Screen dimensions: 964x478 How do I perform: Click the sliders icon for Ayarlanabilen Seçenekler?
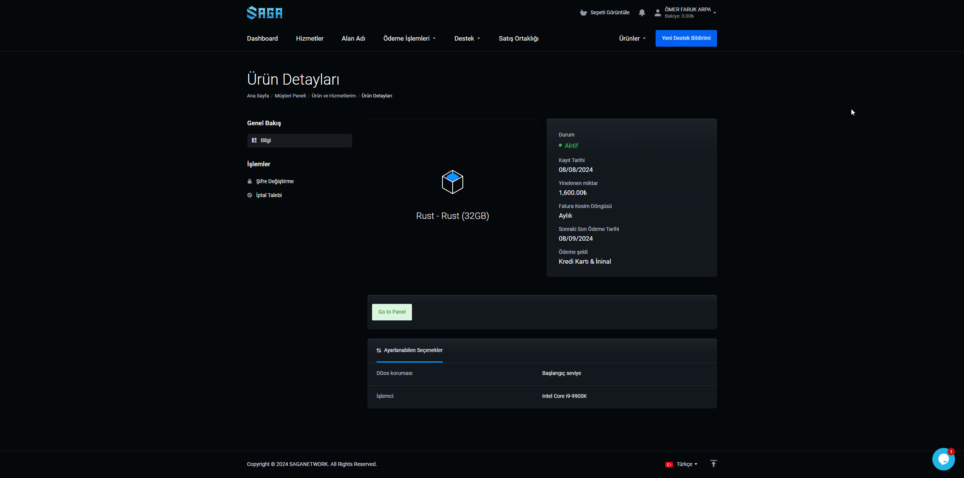click(379, 351)
